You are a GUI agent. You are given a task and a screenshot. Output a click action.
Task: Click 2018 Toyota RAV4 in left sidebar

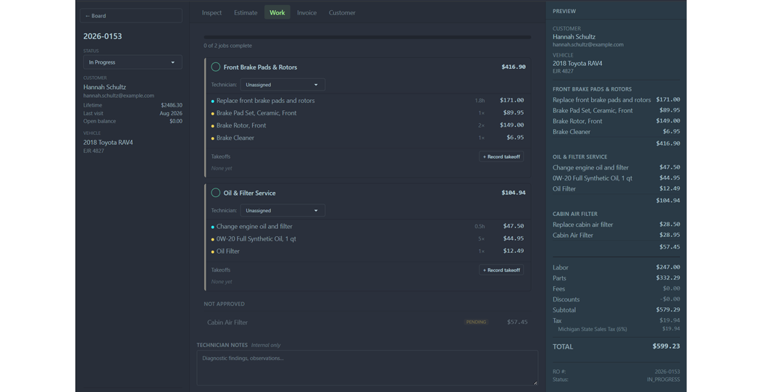click(x=108, y=143)
